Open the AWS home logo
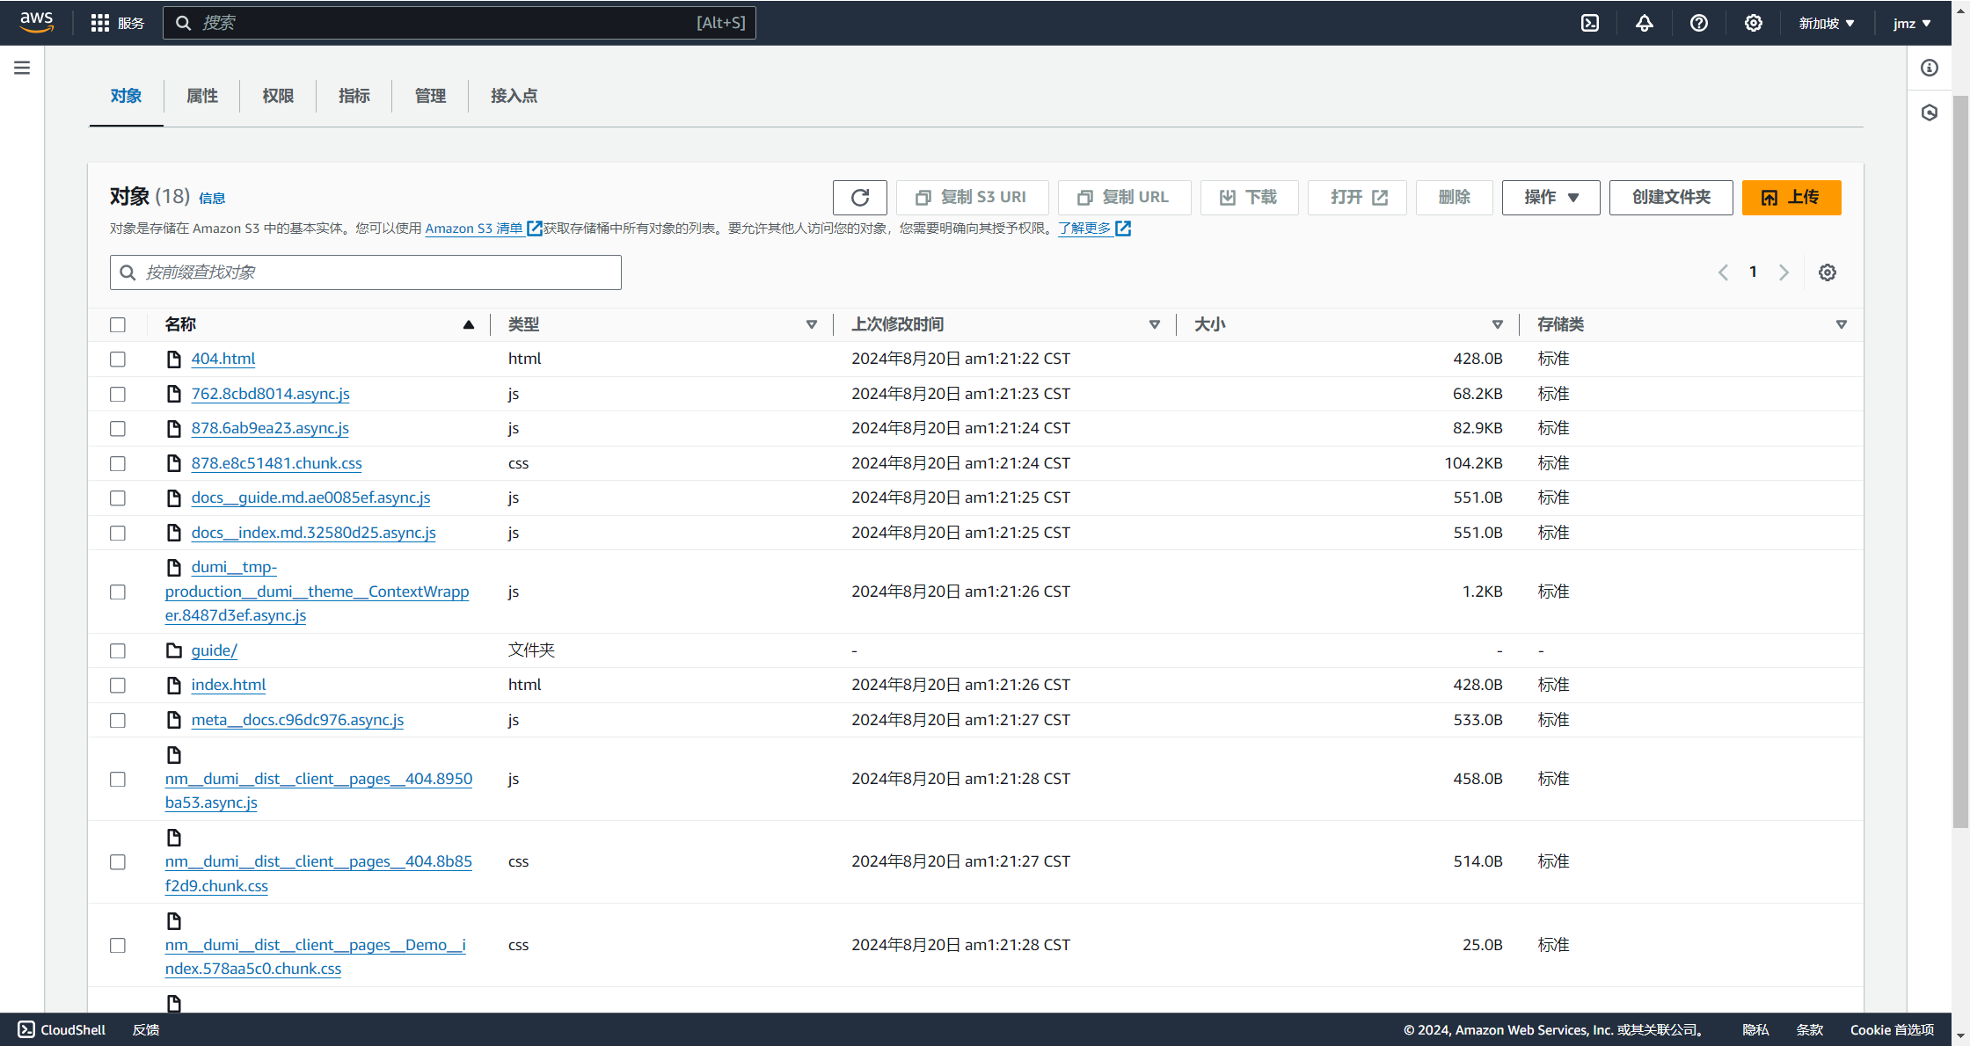Image resolution: width=1970 pixels, height=1046 pixels. coord(36,22)
